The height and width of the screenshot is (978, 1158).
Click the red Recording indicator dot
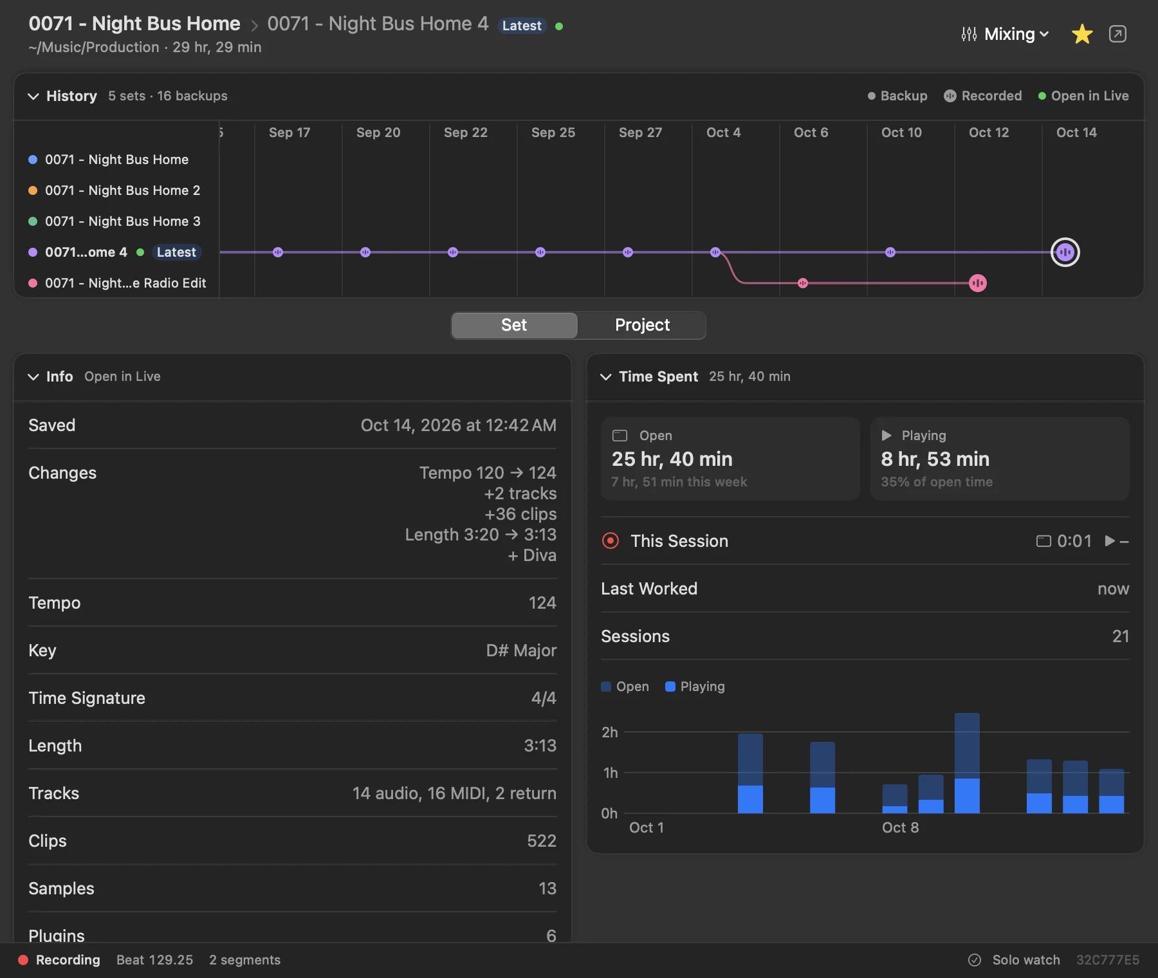[x=23, y=960]
